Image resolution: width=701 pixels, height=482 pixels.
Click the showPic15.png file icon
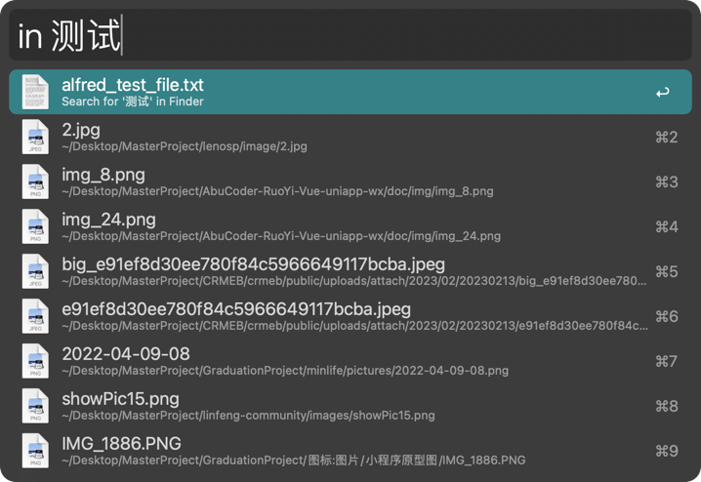click(35, 406)
